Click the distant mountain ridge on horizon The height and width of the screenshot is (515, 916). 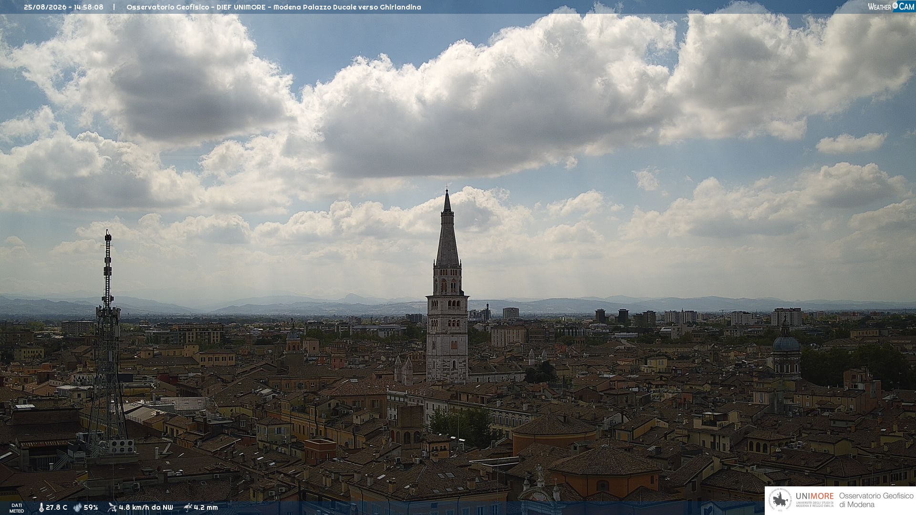(458, 305)
